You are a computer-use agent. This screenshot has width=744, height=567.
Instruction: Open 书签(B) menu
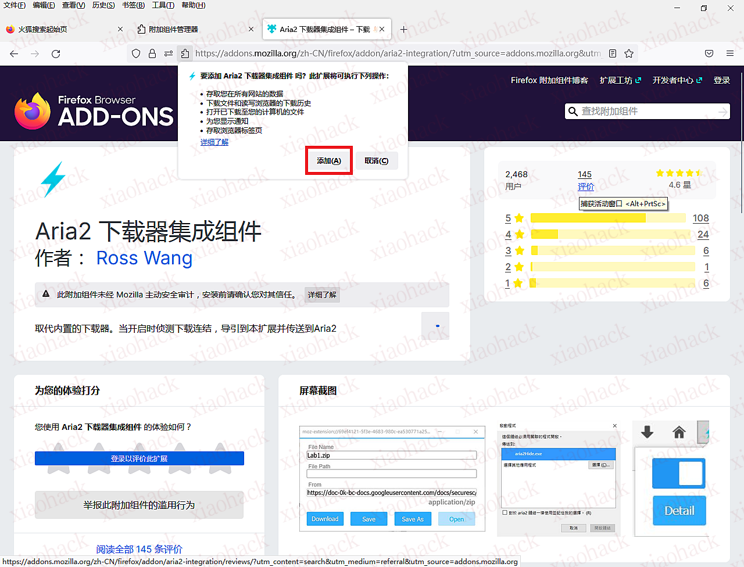click(x=134, y=5)
